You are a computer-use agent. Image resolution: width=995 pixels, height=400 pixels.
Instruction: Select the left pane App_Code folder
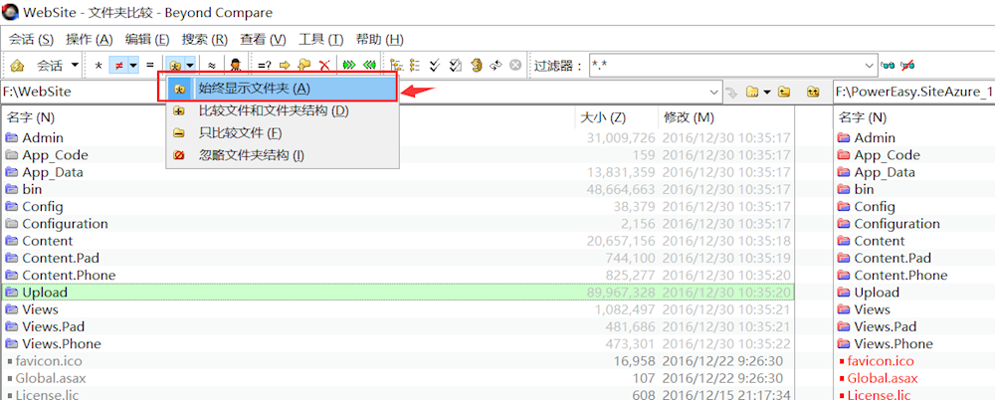[55, 155]
